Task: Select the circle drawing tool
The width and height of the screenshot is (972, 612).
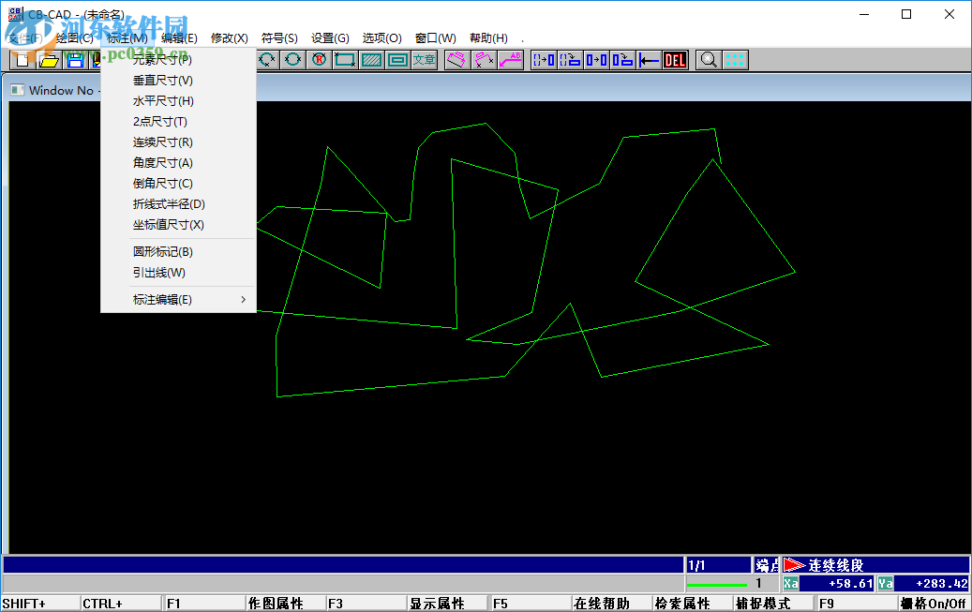Action: click(x=292, y=59)
